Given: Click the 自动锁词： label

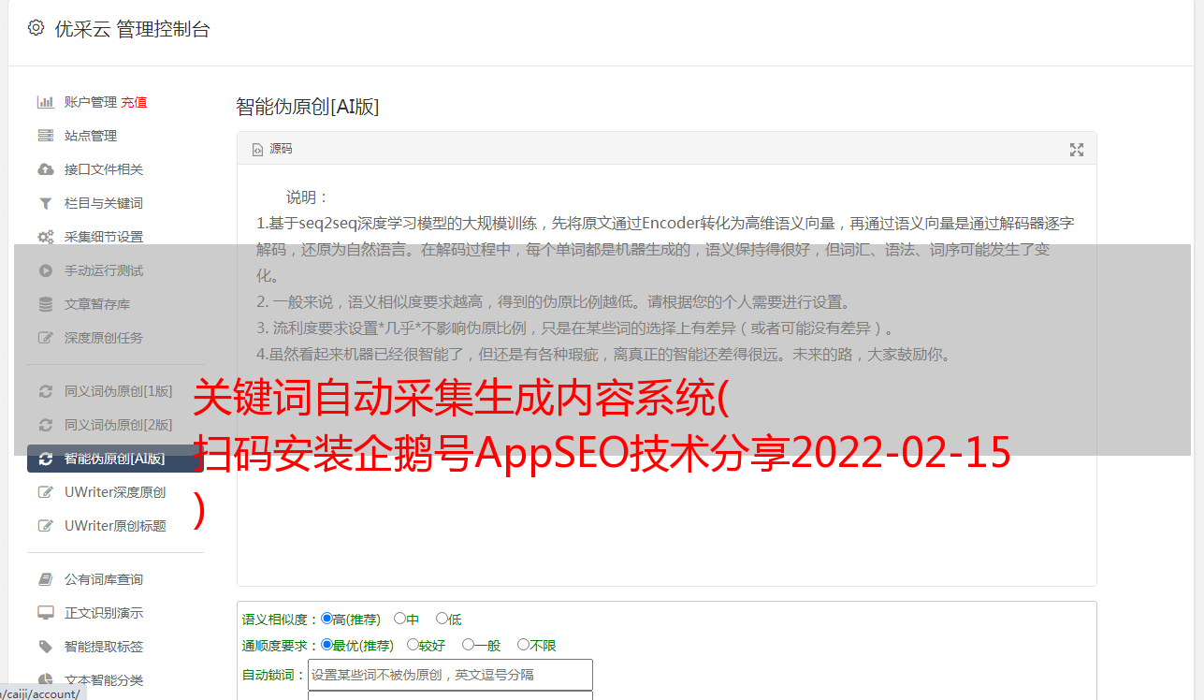Looking at the screenshot, I should (274, 675).
